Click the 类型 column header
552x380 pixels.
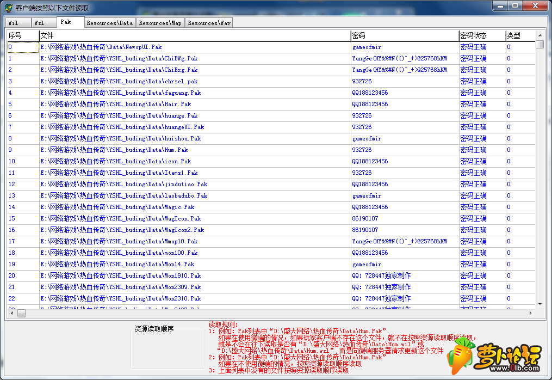[x=520, y=35]
